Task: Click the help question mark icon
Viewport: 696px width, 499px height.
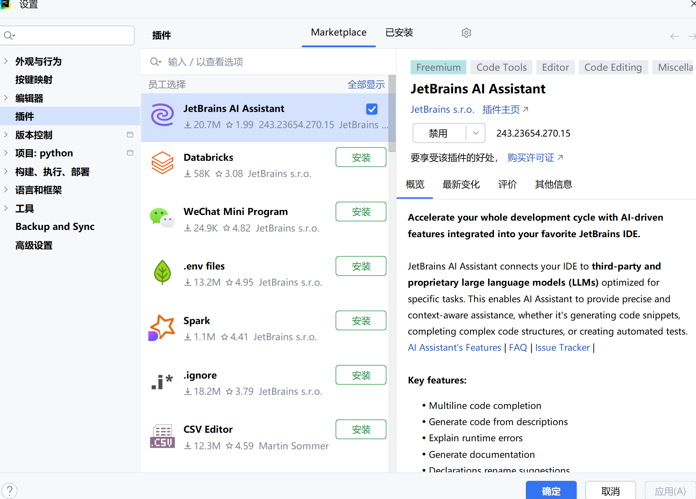Action: point(10,491)
